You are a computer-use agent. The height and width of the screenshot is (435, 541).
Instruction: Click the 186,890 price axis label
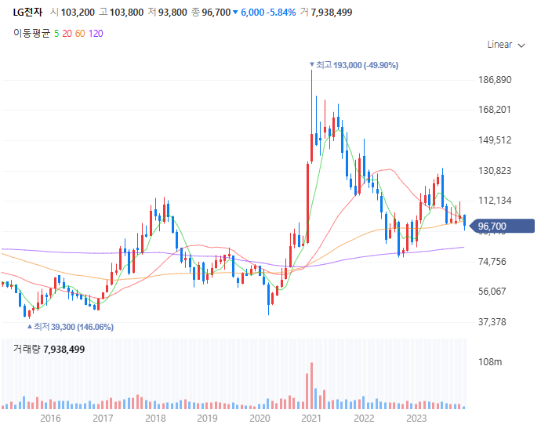pyautogui.click(x=495, y=80)
